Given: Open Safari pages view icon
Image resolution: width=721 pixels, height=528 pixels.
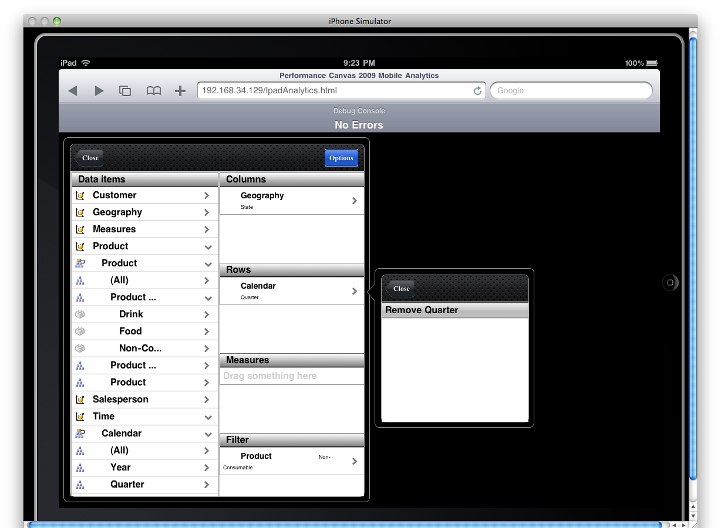Looking at the screenshot, I should (125, 91).
